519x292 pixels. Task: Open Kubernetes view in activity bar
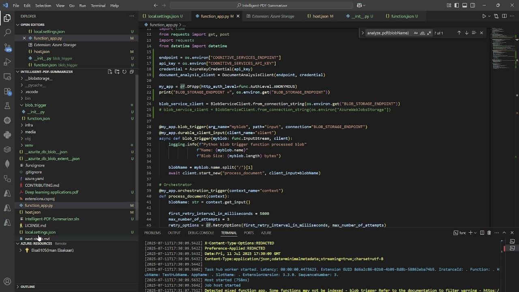[7, 120]
